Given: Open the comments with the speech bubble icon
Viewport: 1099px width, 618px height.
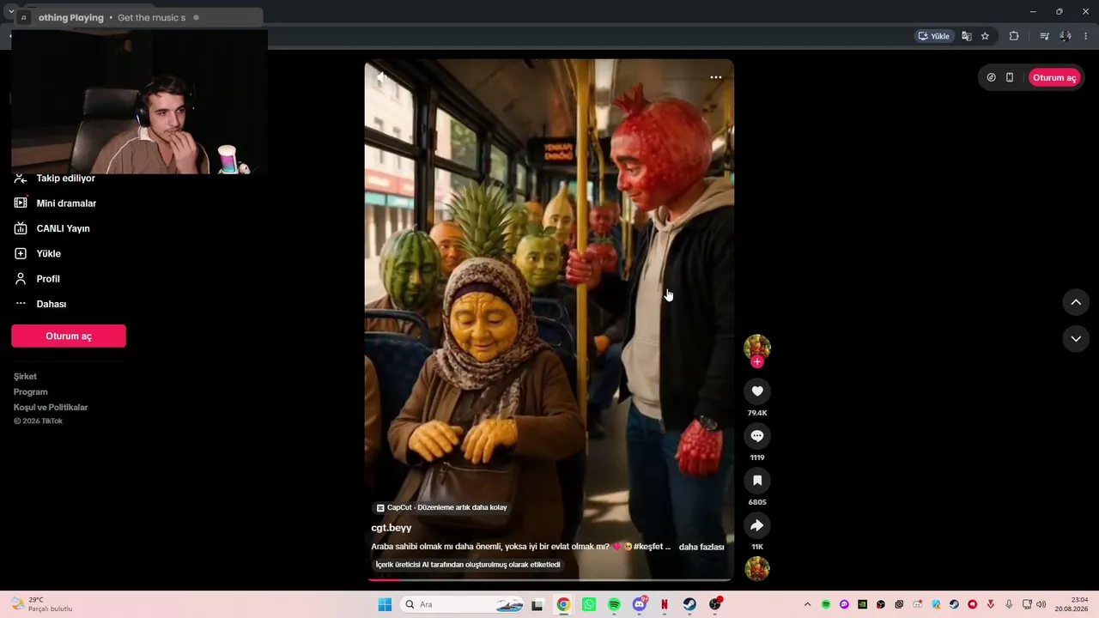Looking at the screenshot, I should (757, 436).
